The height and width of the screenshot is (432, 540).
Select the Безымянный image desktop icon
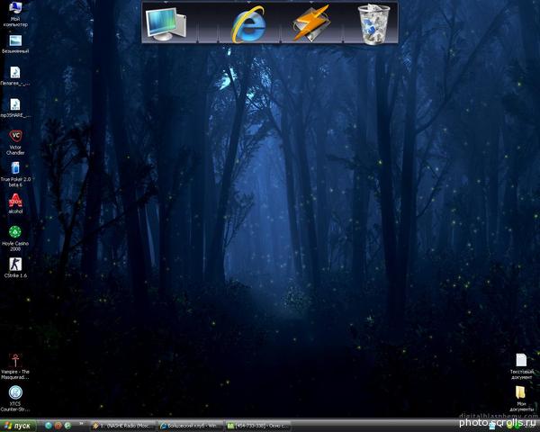coord(15,44)
